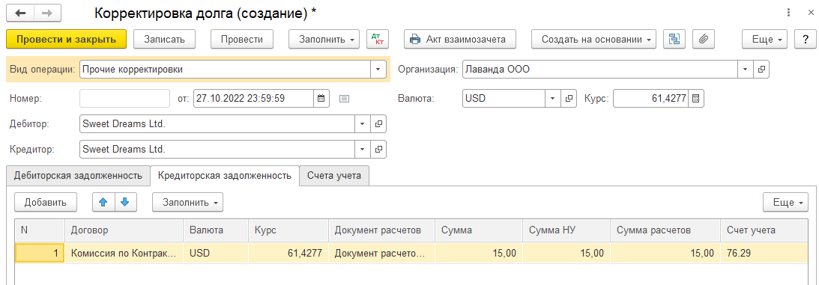Click the Кредитор field Sweet Dreams Ltd.
The width and height of the screenshot is (819, 285).
click(217, 150)
